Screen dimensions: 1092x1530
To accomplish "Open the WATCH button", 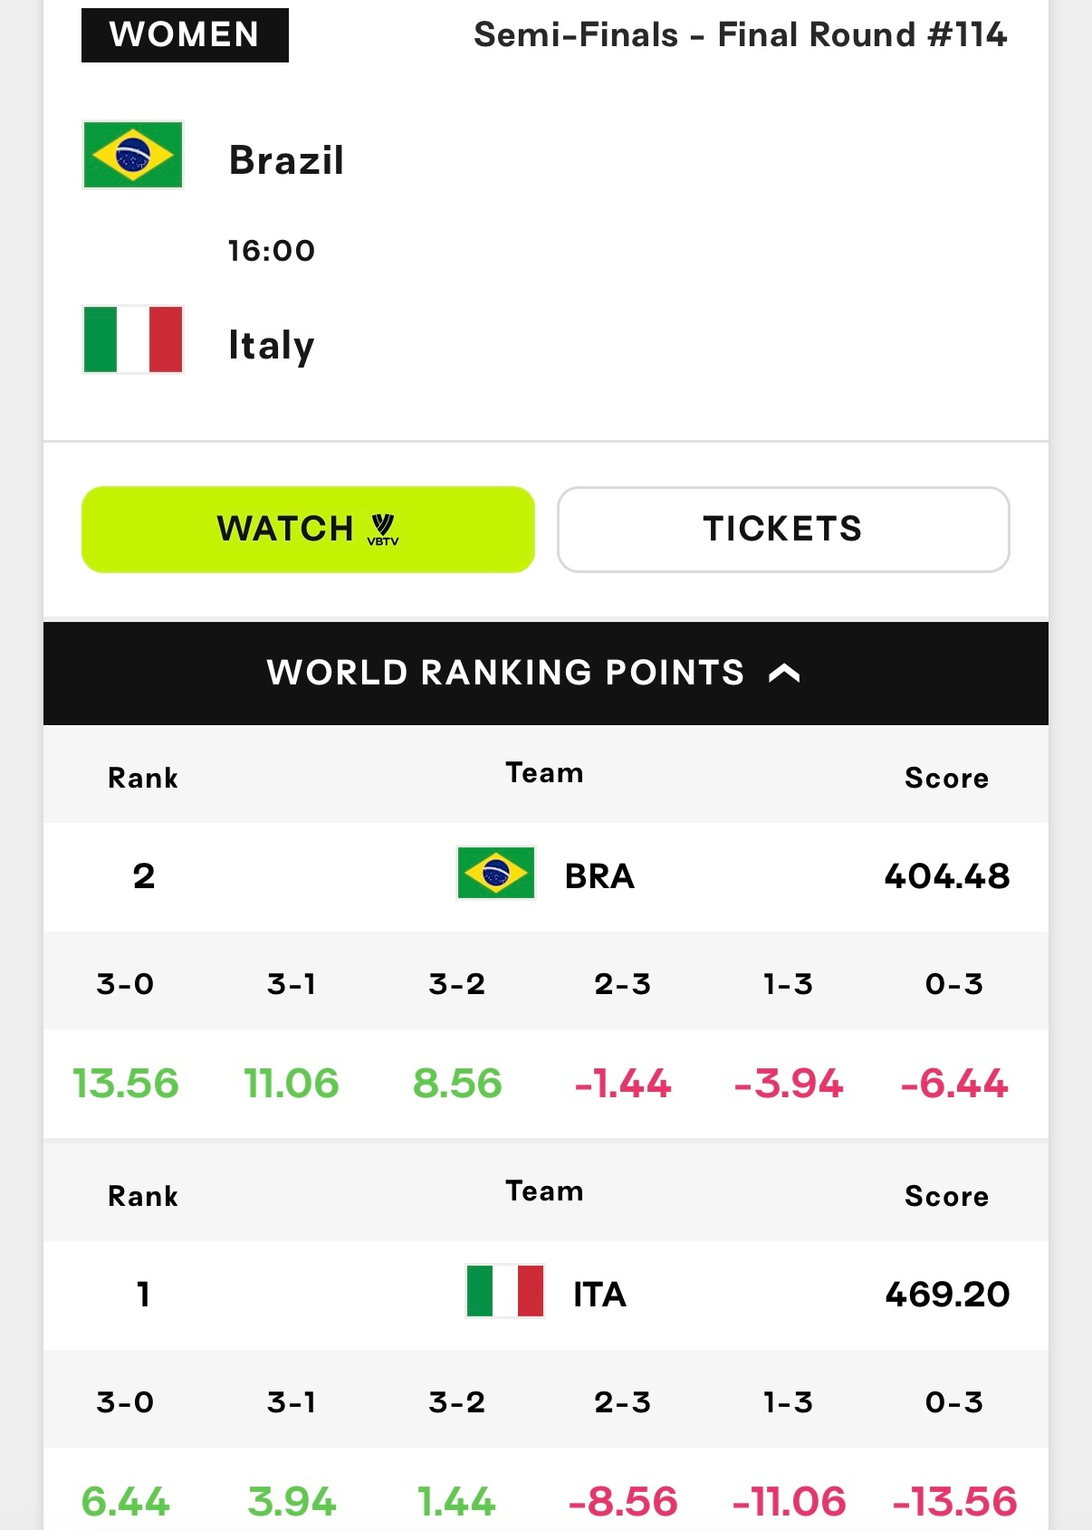I will click(308, 530).
